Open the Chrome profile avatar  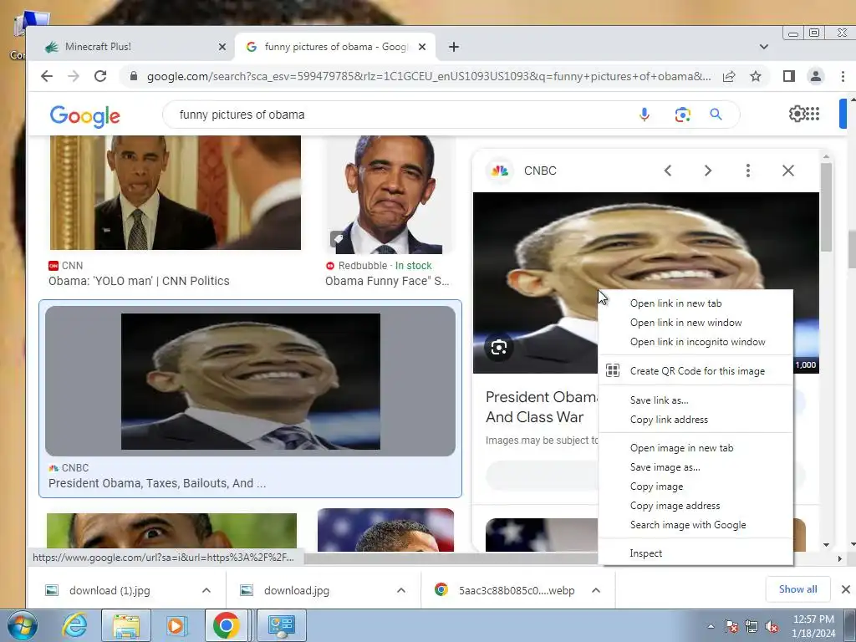(816, 76)
